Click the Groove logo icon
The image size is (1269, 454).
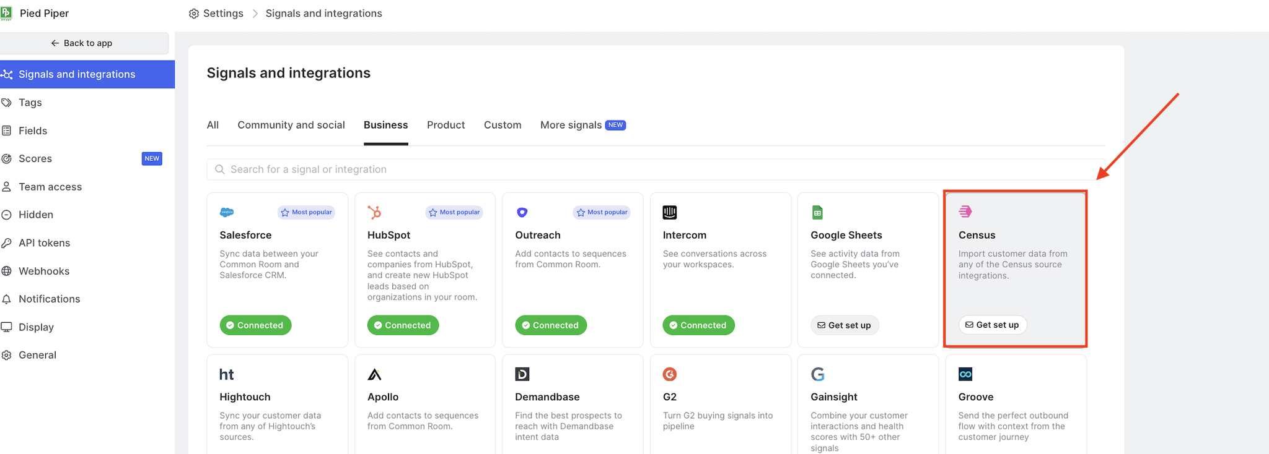[x=965, y=374]
